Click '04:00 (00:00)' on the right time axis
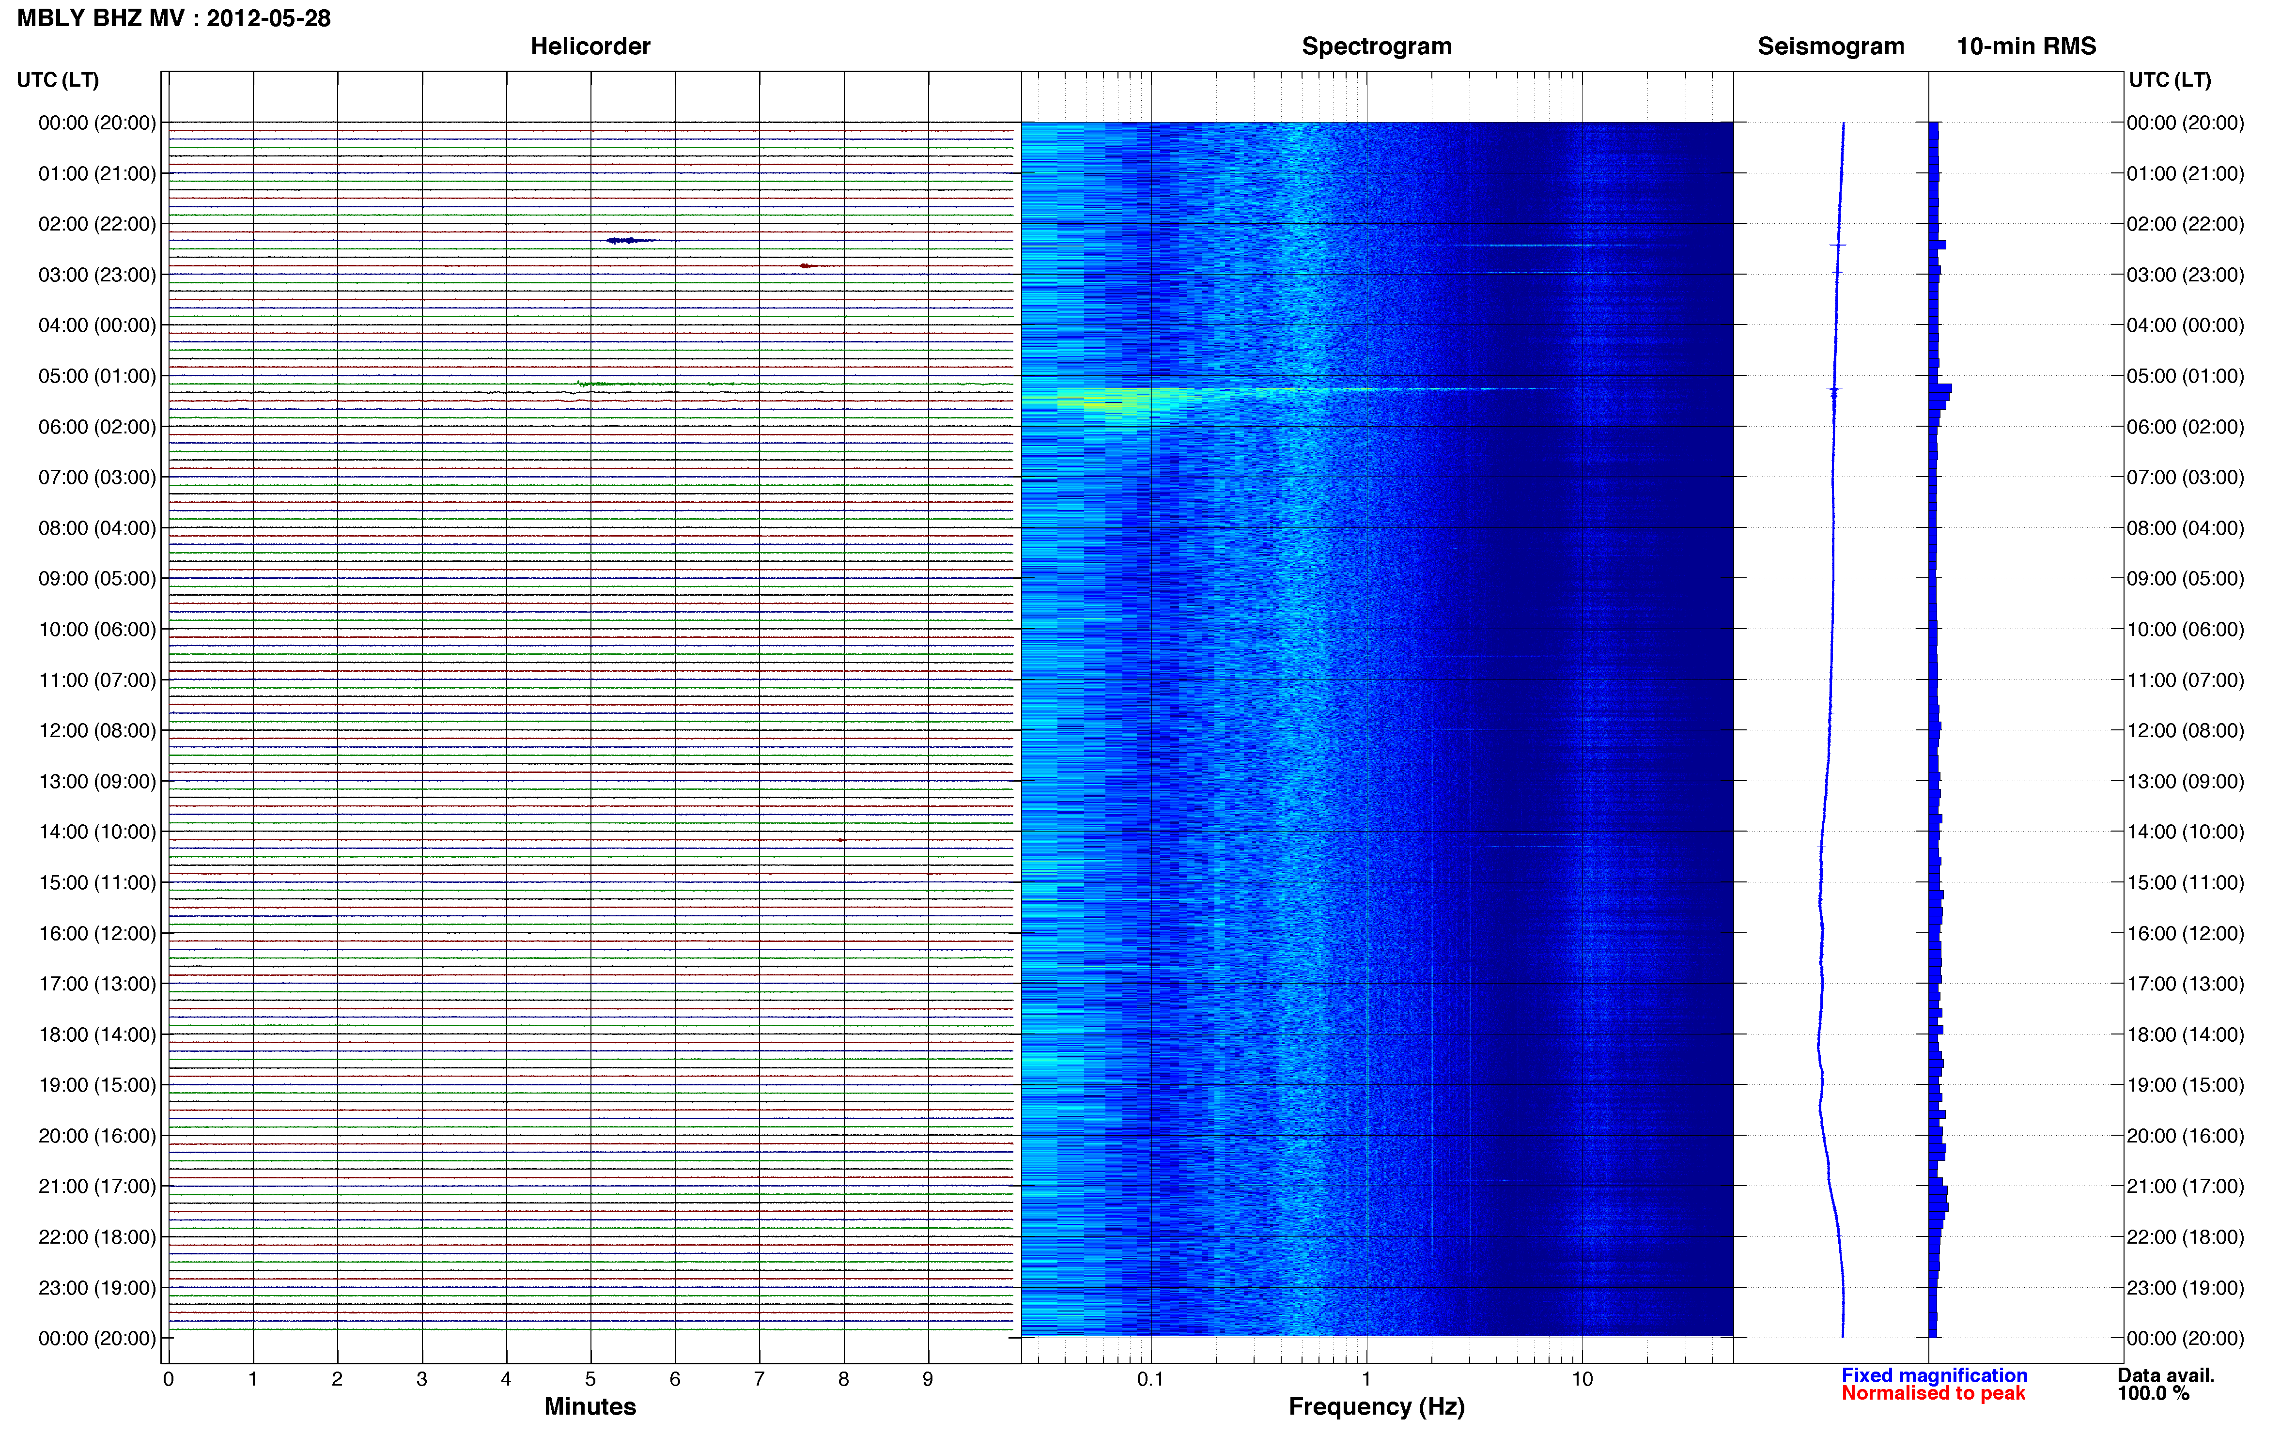The height and width of the screenshot is (1435, 2296). click(x=2185, y=325)
